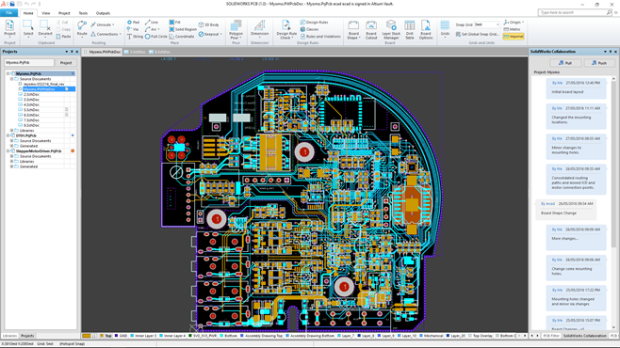Screen dimensions: 620x348
Task: Open the Grids button
Action: click(x=445, y=28)
